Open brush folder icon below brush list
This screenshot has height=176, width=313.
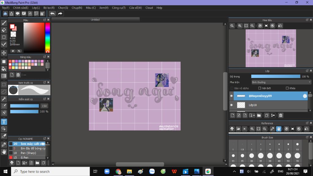coord(37,163)
